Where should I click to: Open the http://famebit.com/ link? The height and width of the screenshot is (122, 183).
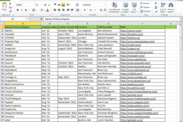(132, 34)
